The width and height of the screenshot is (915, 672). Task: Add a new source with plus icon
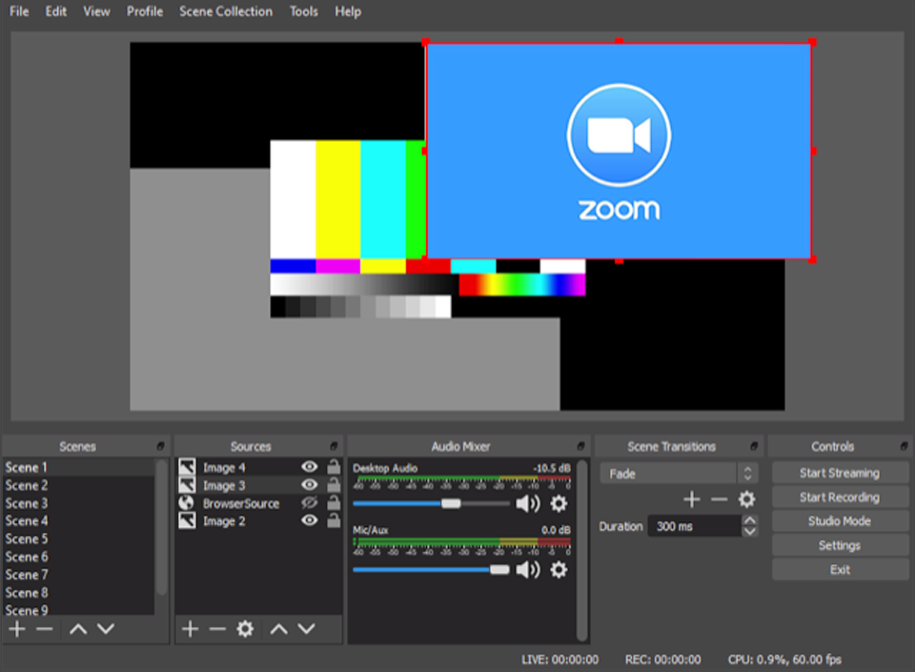click(x=190, y=629)
